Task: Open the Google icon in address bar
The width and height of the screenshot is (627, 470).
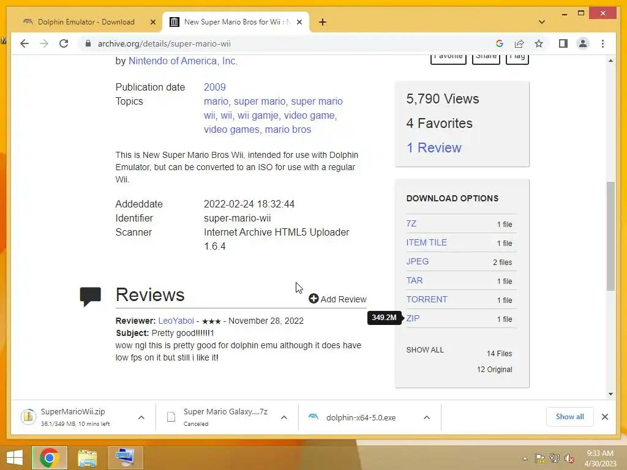Action: 499,43
